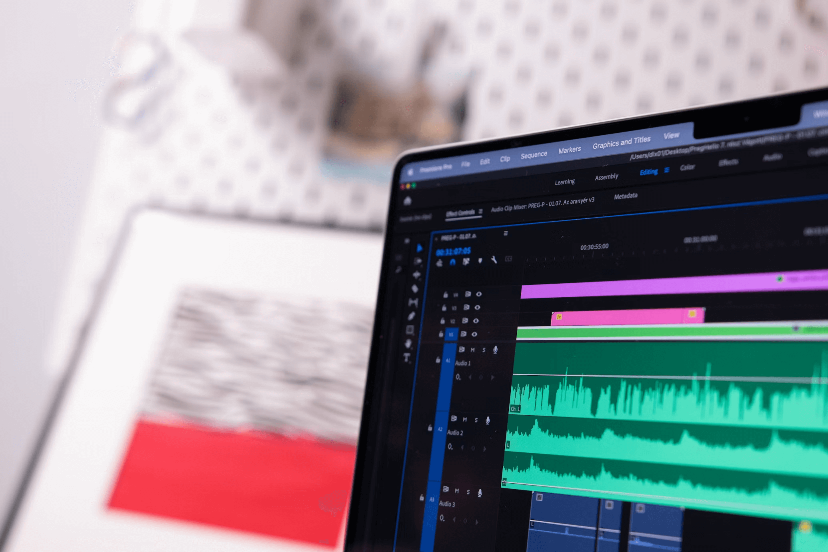Hide track V2 with eye icon
The height and width of the screenshot is (552, 828).
tap(476, 321)
